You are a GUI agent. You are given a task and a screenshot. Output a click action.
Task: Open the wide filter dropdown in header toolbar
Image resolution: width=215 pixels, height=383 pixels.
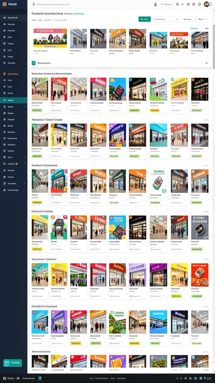pyautogui.click(x=166, y=19)
